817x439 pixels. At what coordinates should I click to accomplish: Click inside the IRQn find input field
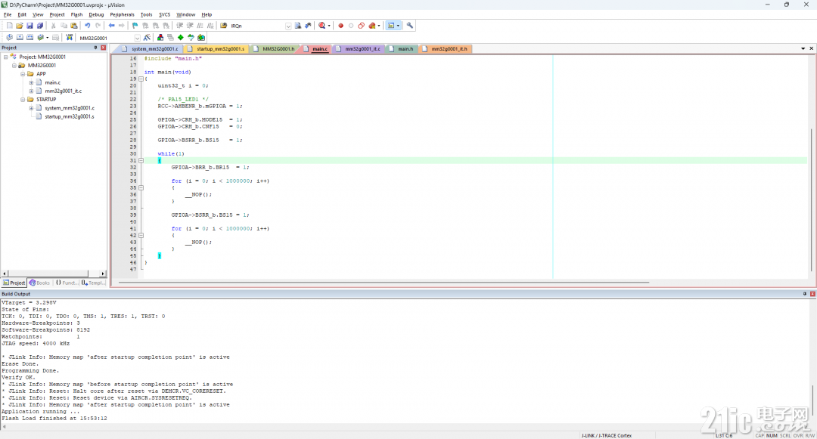click(x=256, y=26)
